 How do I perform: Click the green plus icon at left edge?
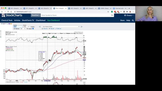(x=1, y=37)
